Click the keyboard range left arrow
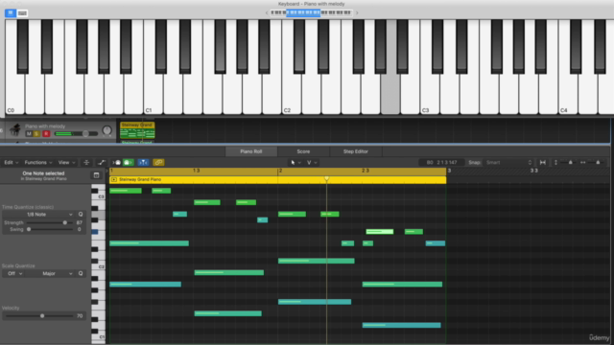This screenshot has width=614, height=345. pos(267,12)
